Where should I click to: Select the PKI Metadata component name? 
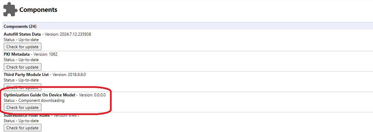click(x=17, y=54)
